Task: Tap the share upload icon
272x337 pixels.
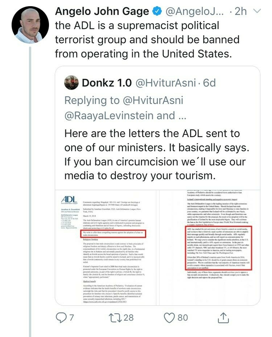Action: (223, 318)
